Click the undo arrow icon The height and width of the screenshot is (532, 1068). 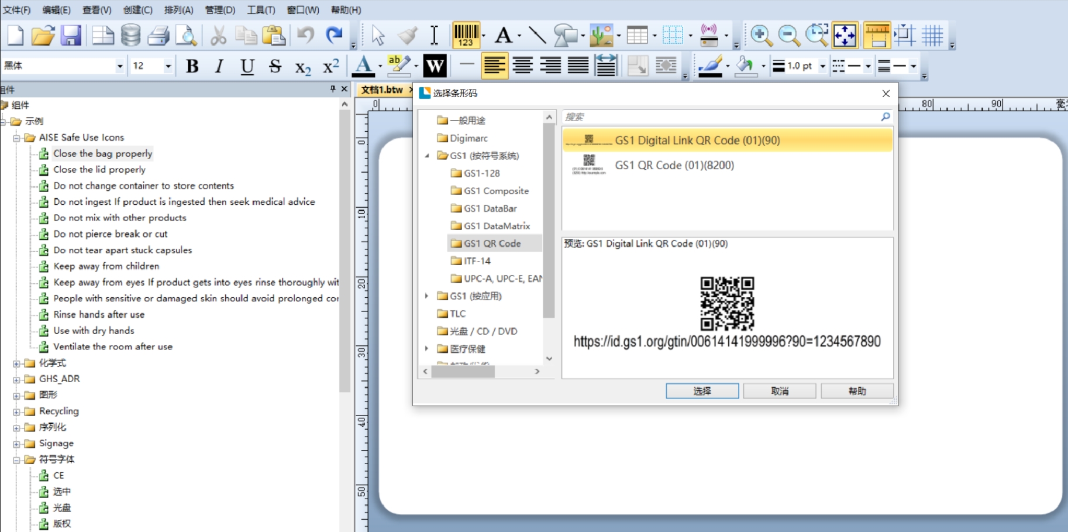pyautogui.click(x=305, y=36)
